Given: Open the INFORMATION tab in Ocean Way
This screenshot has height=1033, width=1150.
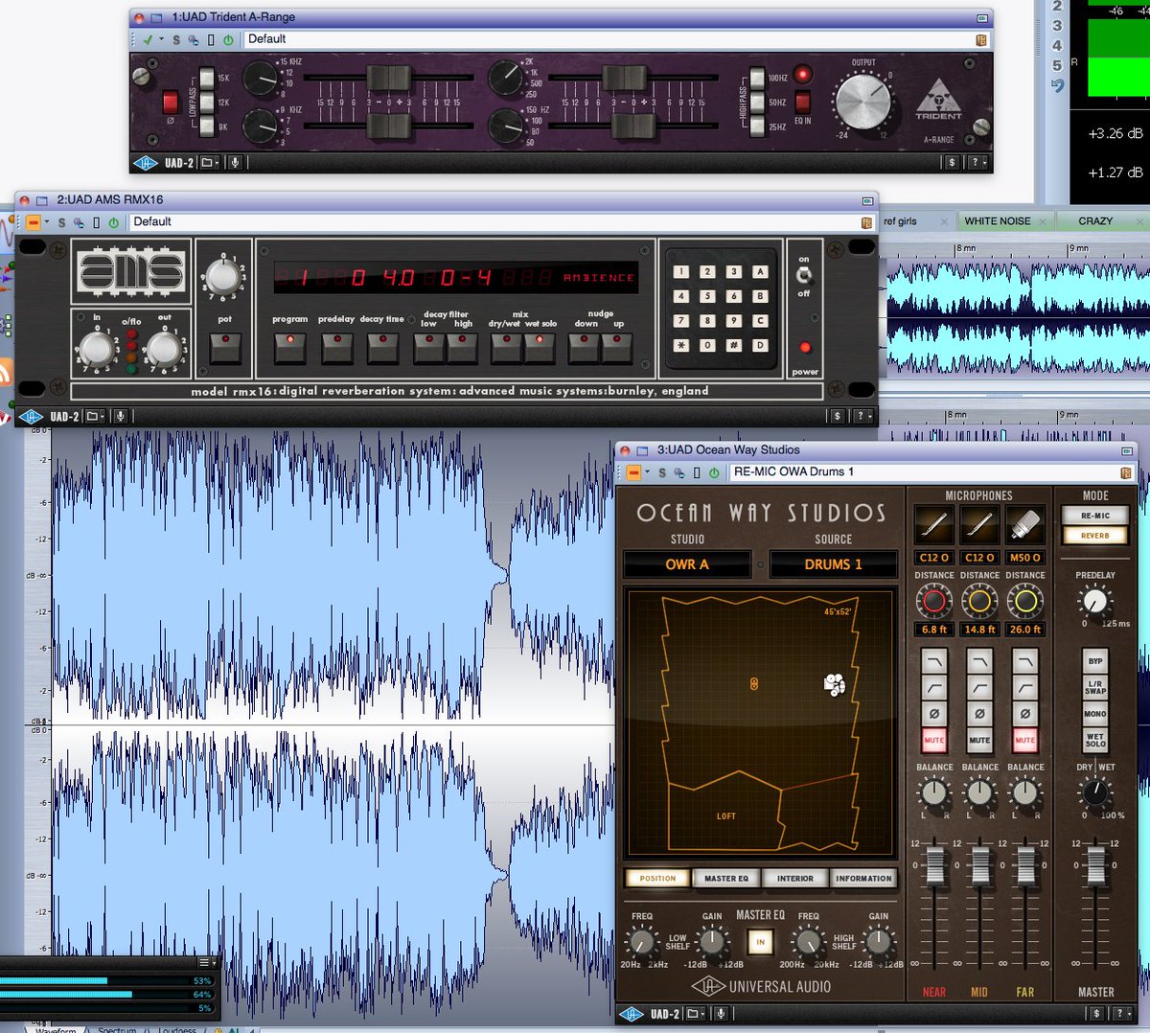Looking at the screenshot, I should point(863,879).
